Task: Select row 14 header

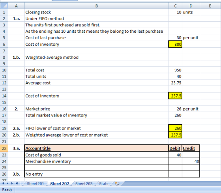Action: click(x=4, y=96)
